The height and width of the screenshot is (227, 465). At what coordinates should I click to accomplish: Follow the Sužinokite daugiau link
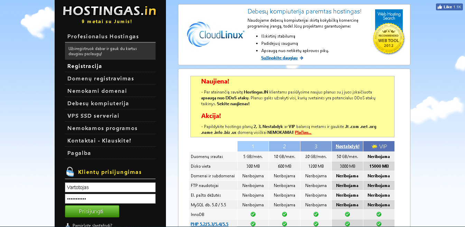pyautogui.click(x=279, y=58)
